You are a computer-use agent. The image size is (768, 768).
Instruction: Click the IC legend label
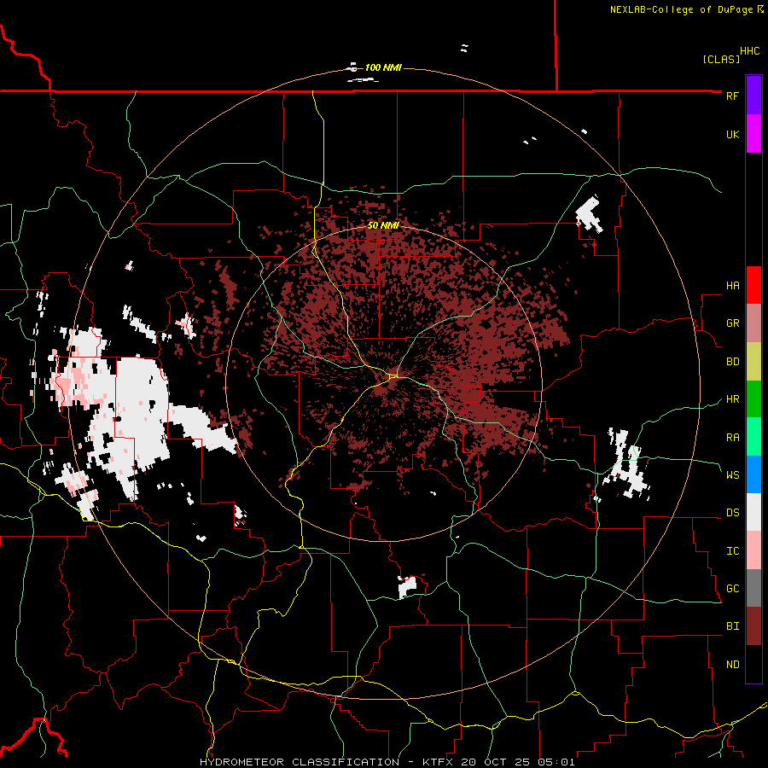coord(732,551)
